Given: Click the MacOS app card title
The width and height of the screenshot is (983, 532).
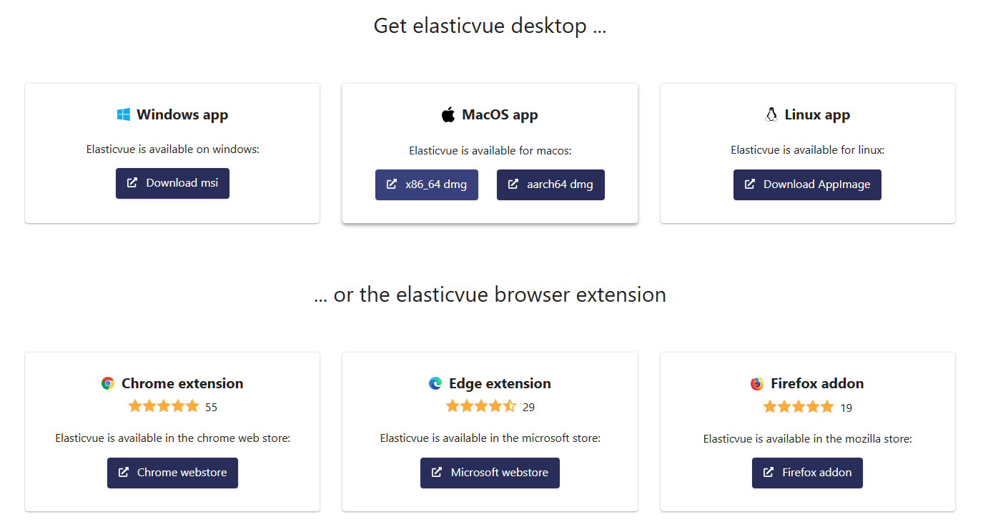Looking at the screenshot, I should [500, 114].
